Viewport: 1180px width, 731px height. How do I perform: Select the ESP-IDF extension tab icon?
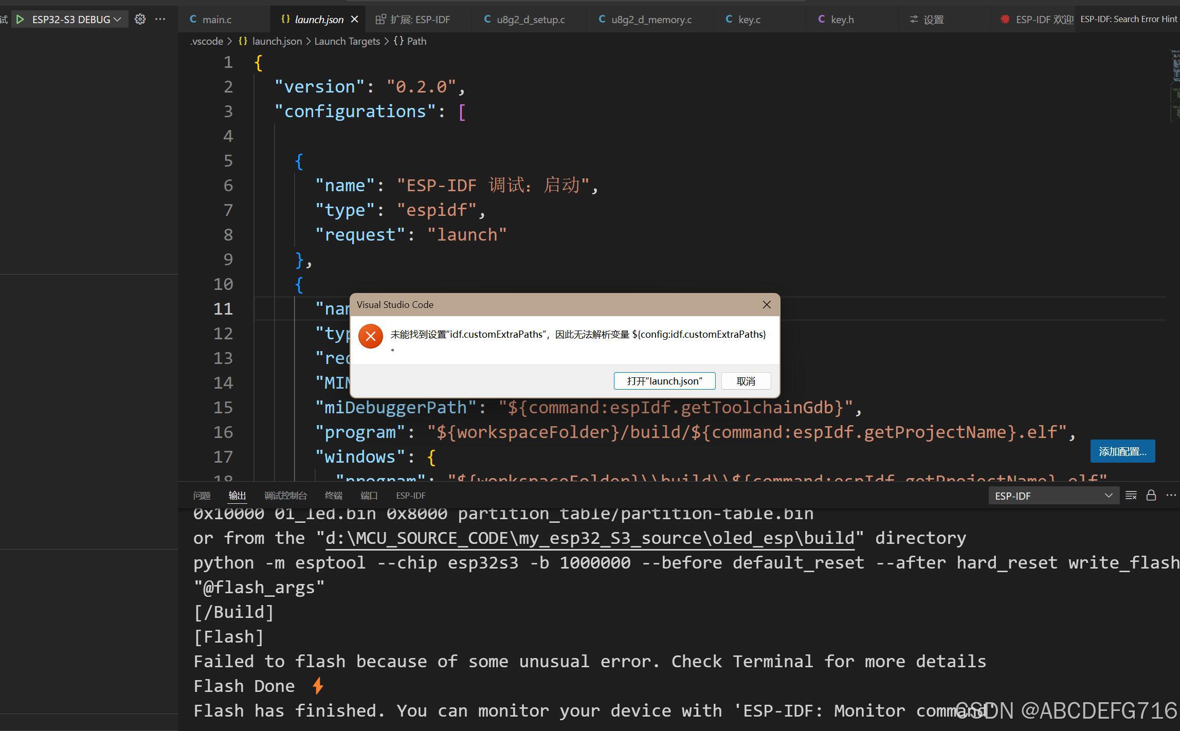click(380, 19)
